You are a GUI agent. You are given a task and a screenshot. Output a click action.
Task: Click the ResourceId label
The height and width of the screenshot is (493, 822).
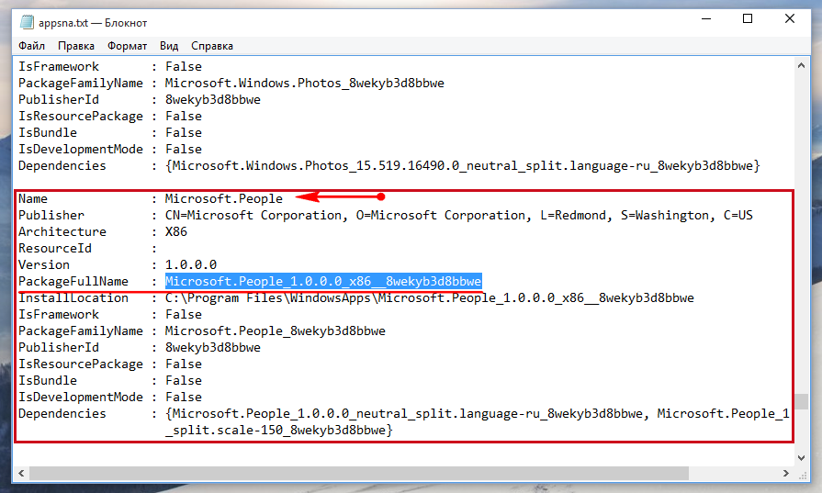click(x=55, y=248)
